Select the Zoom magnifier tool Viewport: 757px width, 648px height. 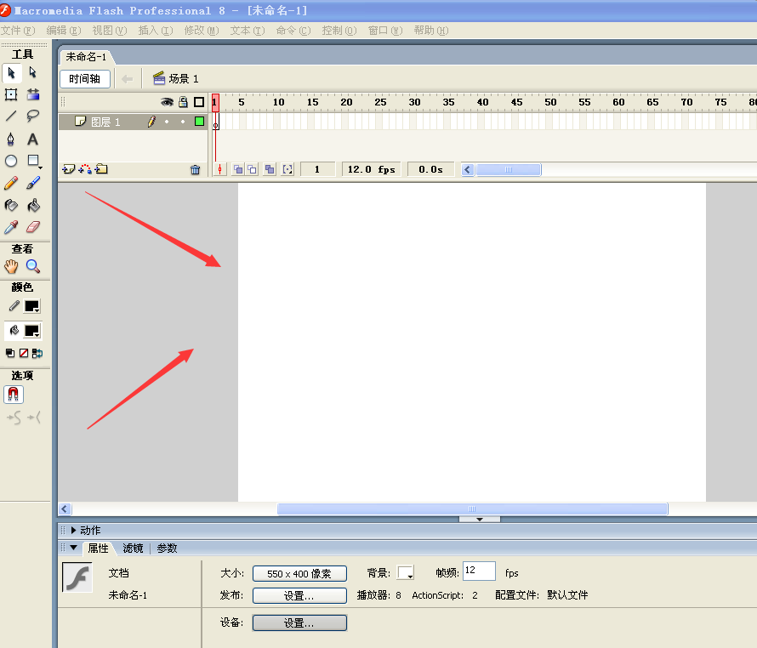pyautogui.click(x=33, y=266)
